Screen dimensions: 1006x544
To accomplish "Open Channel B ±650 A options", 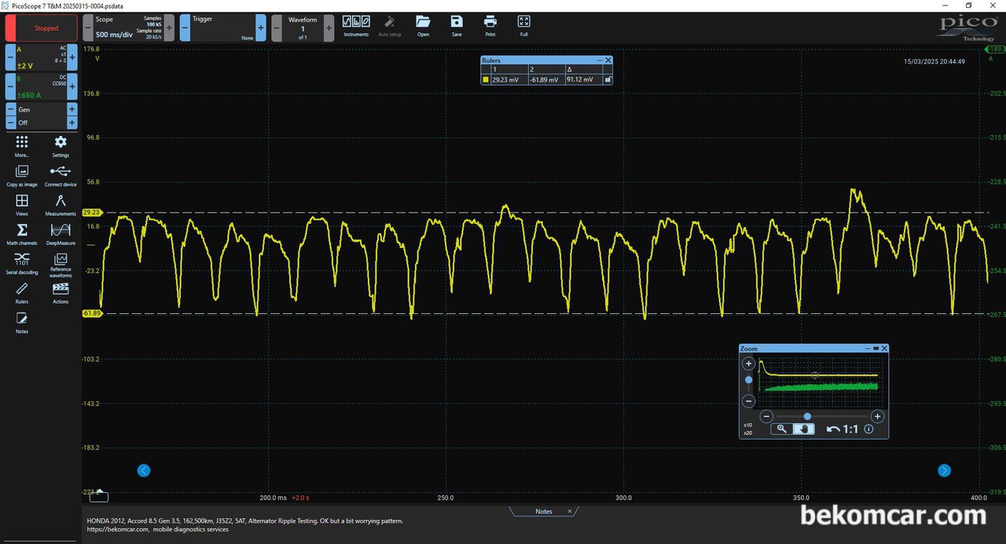I will [x=42, y=86].
